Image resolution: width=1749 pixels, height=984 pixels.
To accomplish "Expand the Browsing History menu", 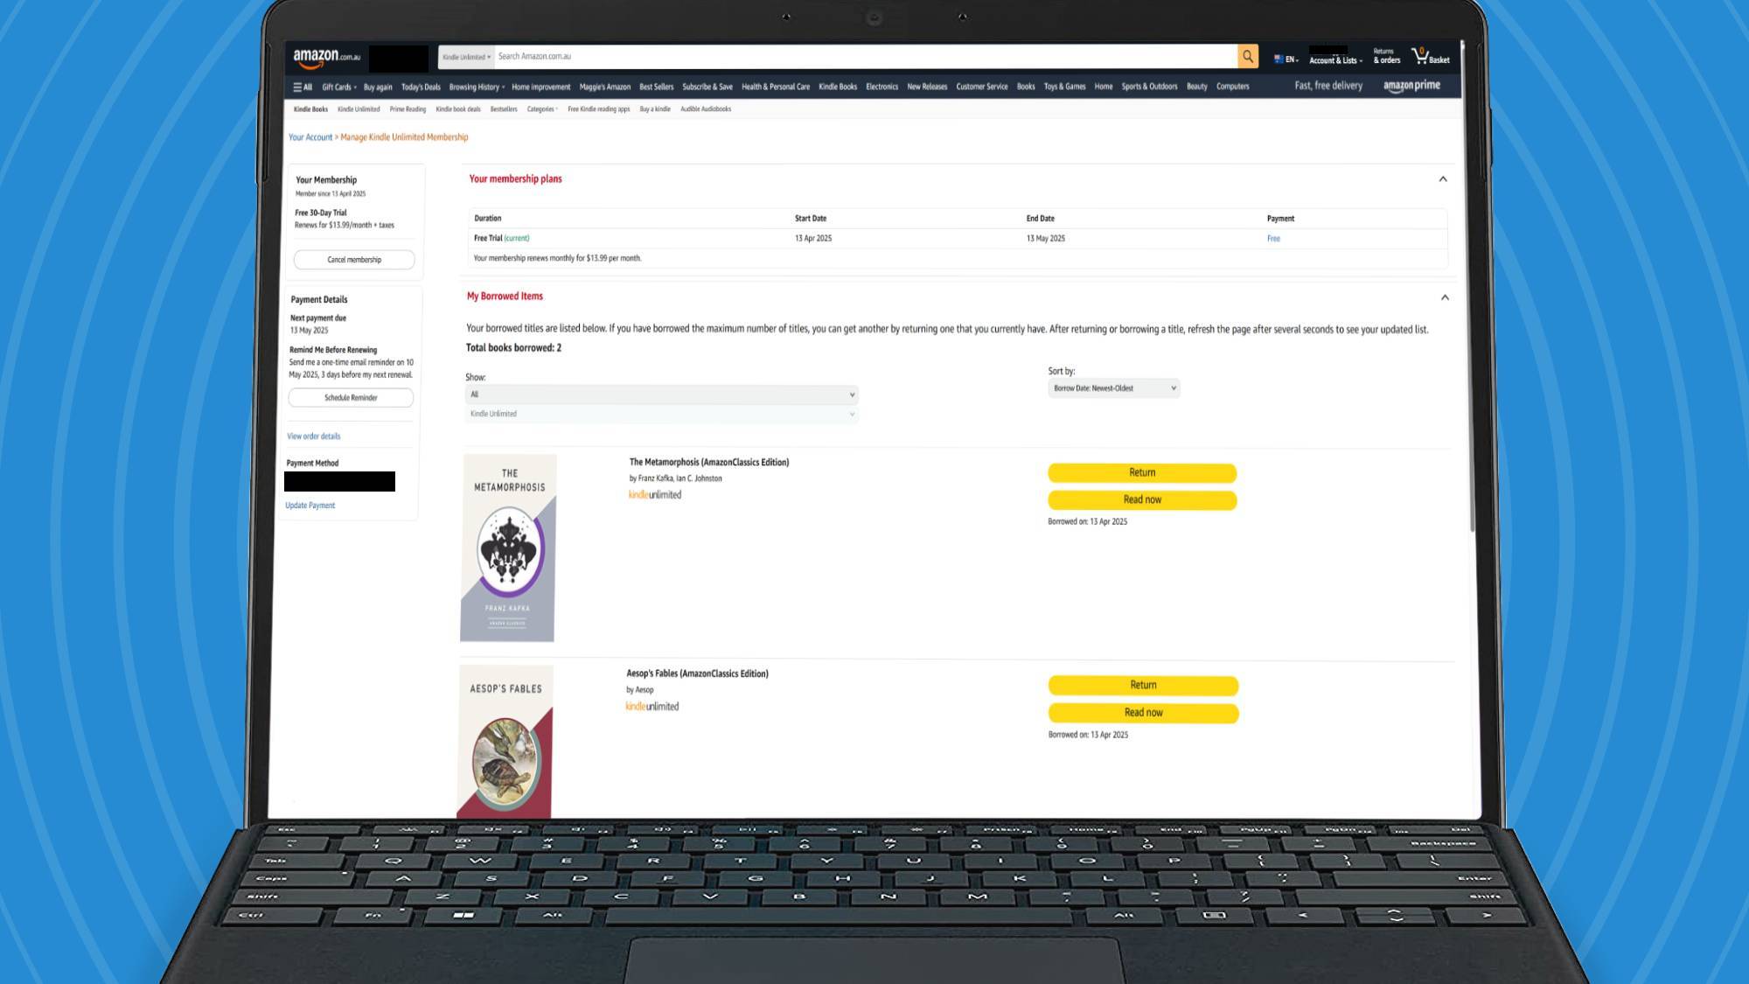I will (477, 87).
